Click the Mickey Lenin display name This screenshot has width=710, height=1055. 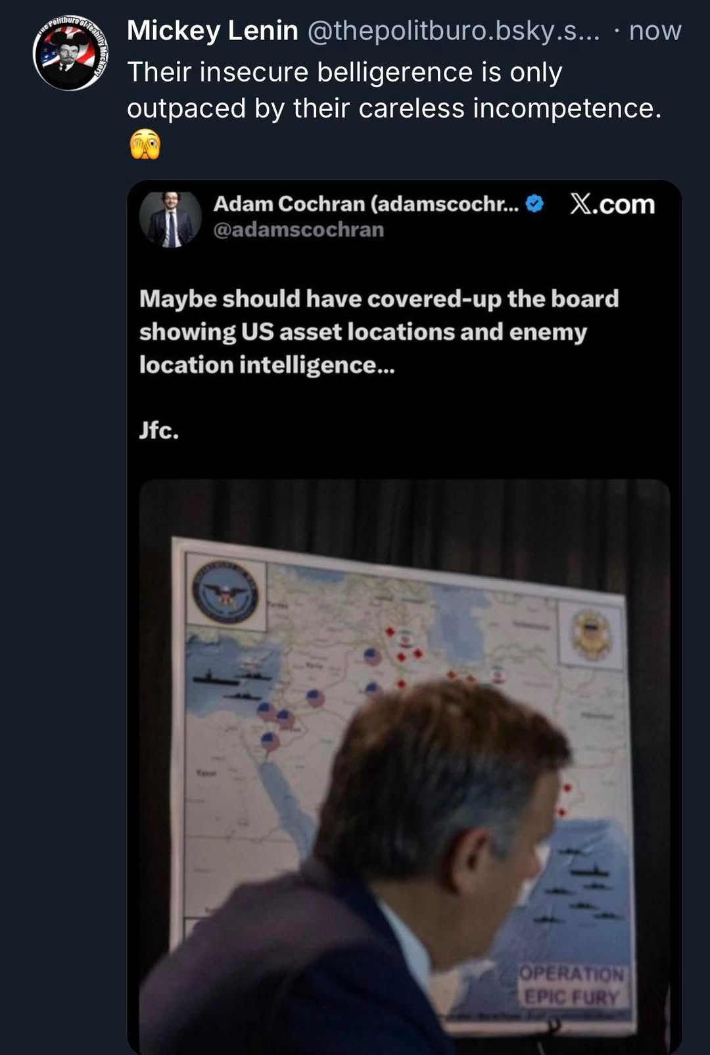coord(212,31)
